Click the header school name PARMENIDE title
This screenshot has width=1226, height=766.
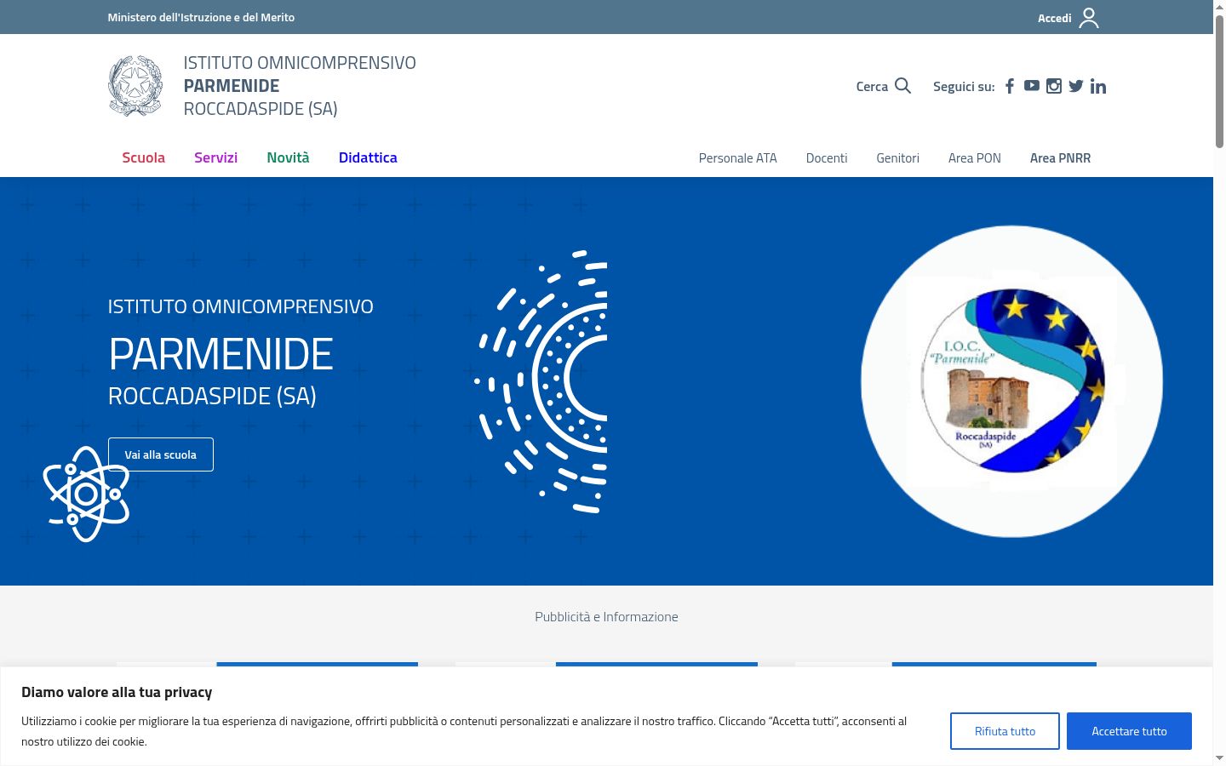(232, 86)
